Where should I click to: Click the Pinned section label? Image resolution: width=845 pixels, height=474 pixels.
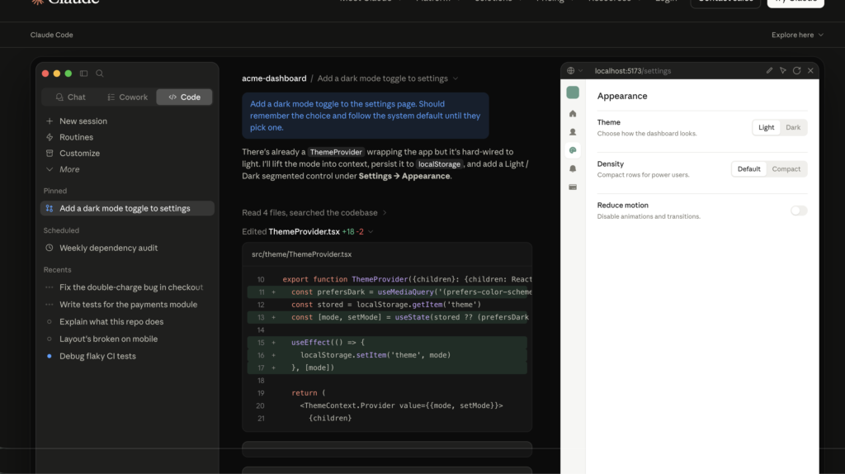55,191
